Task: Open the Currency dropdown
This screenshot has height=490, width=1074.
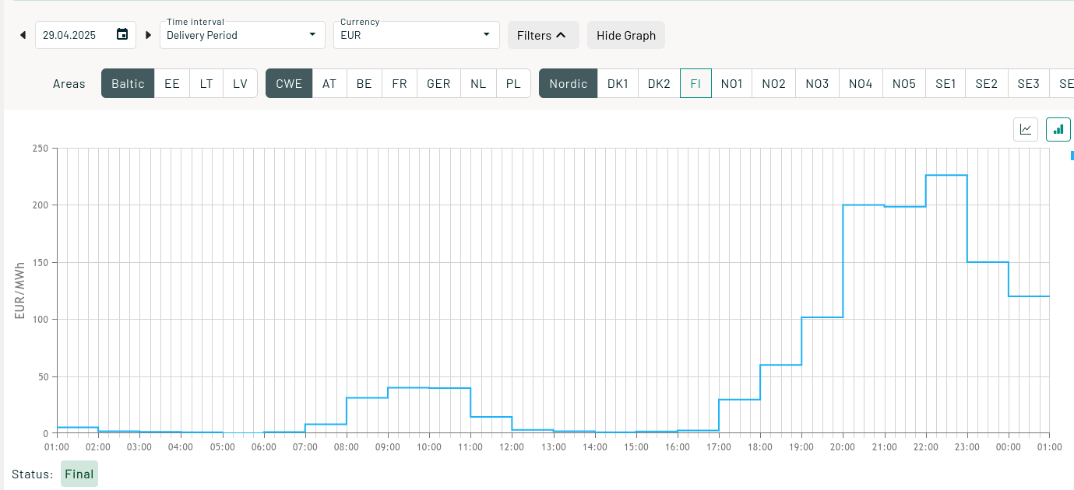Action: 416,35
